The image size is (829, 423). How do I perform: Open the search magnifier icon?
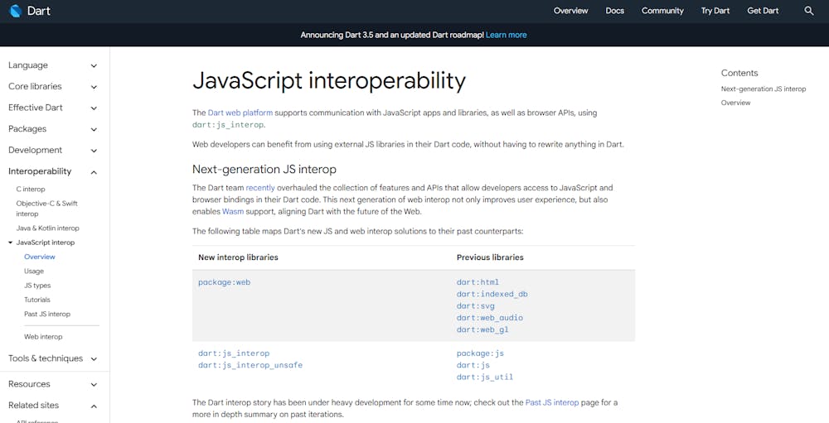809,11
